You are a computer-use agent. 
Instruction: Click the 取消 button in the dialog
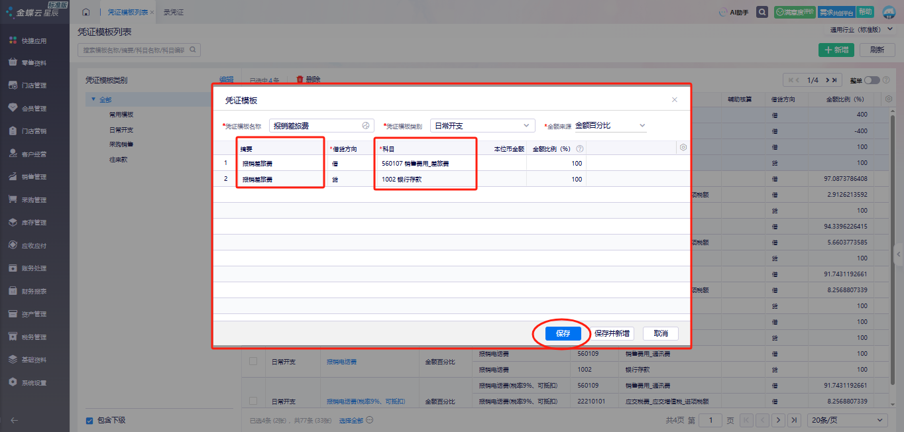[x=660, y=333]
